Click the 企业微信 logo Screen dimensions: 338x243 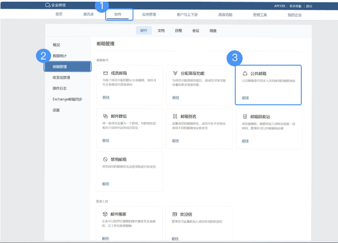pyautogui.click(x=55, y=6)
